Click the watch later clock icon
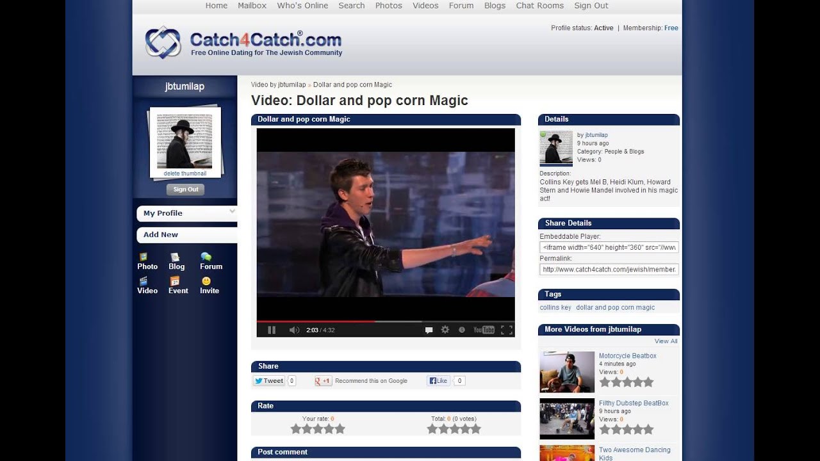Screen dimensions: 820x461 click(462, 330)
